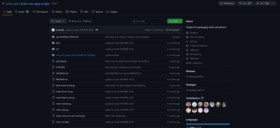Image resolution: width=280 pixels, height=128 pixels.
Task: Open the Contributors heading link
Action: point(193,98)
